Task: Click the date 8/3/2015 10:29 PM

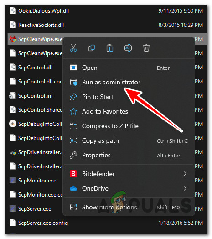Action: [181, 25]
